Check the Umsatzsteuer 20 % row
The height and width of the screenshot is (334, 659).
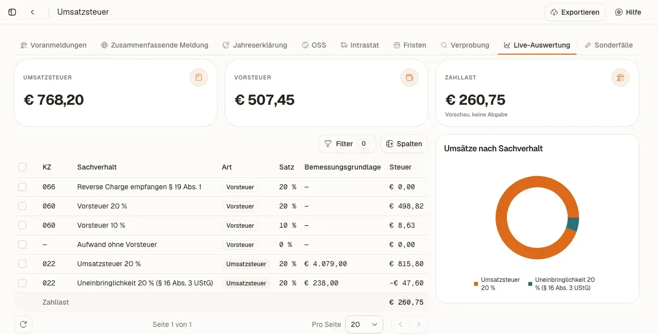coord(22,264)
